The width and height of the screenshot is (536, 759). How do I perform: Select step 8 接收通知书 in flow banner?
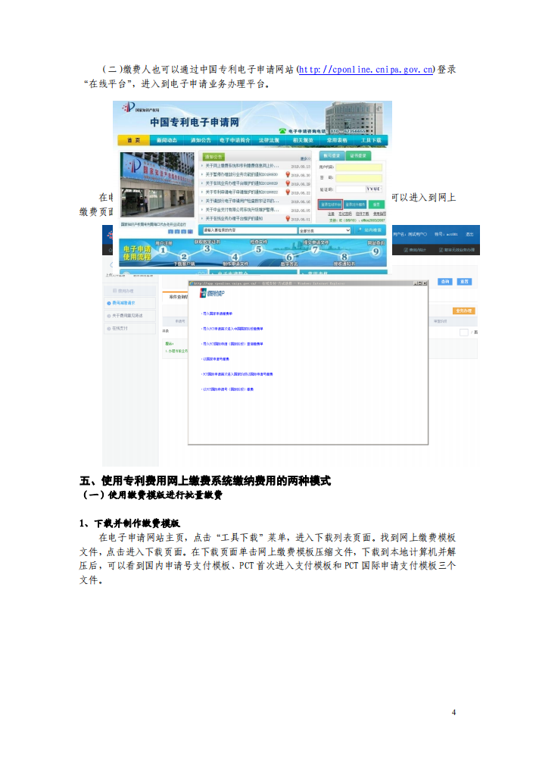coord(344,259)
